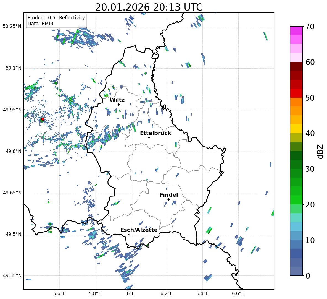Click the 6.6°E longitude label
The width and height of the screenshot is (327, 299).
click(238, 293)
